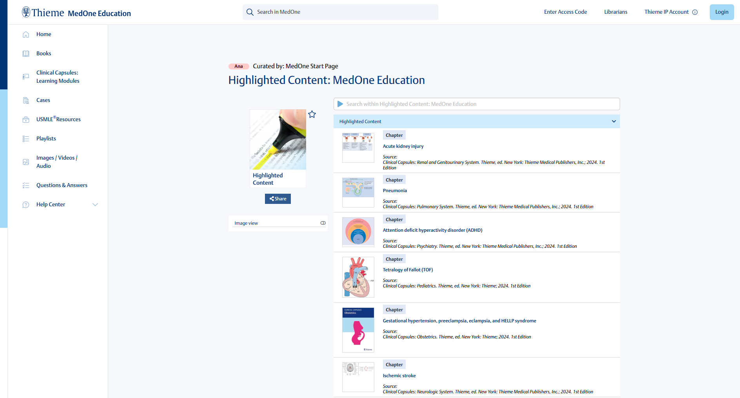Expand the Help Center submenu chevron

(95, 205)
